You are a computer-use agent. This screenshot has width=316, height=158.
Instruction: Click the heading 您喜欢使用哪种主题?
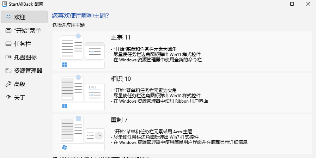(80, 16)
